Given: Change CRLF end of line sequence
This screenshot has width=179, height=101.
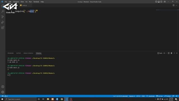Looking at the screenshot, I should pyautogui.click(x=143, y=96).
